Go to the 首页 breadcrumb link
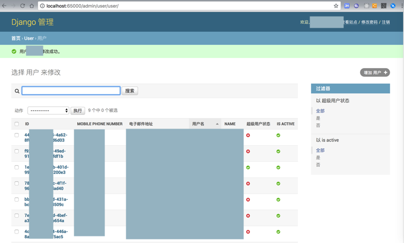The image size is (404, 243). (x=16, y=38)
